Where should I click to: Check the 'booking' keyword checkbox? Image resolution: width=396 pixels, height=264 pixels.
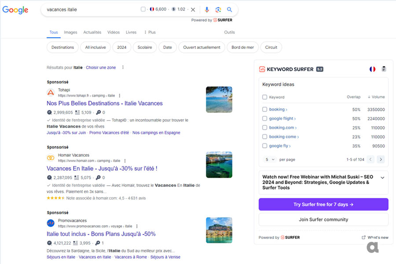coord(265,109)
